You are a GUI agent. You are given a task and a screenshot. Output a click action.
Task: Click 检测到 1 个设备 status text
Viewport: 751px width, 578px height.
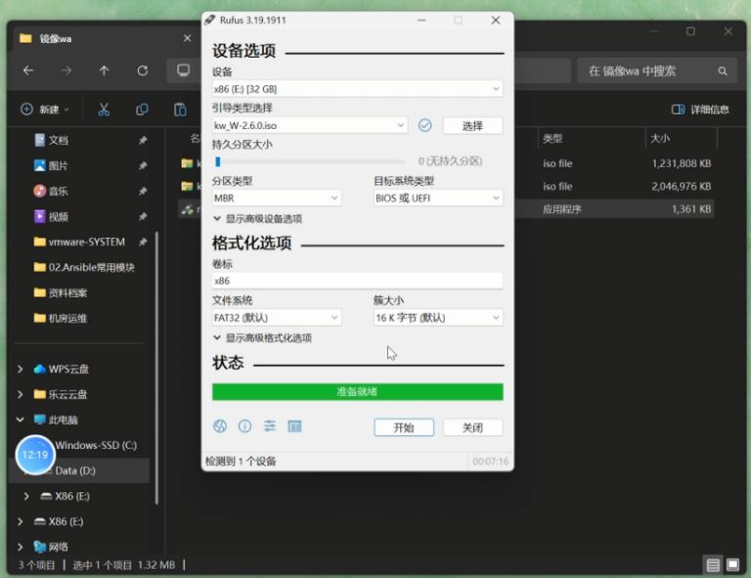click(241, 462)
